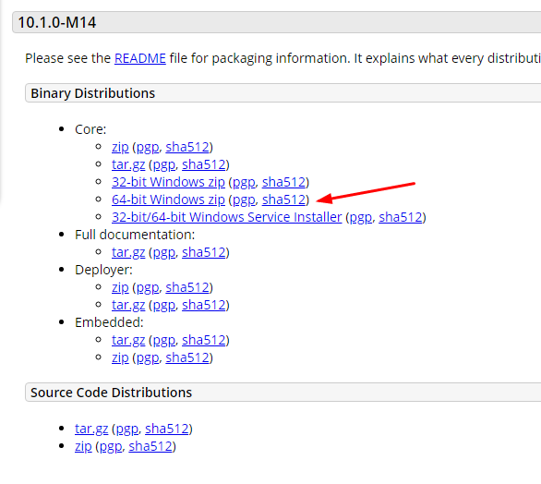Open pgp for 32-bit Windows zip
Screen dimensions: 541x484
coord(245,182)
